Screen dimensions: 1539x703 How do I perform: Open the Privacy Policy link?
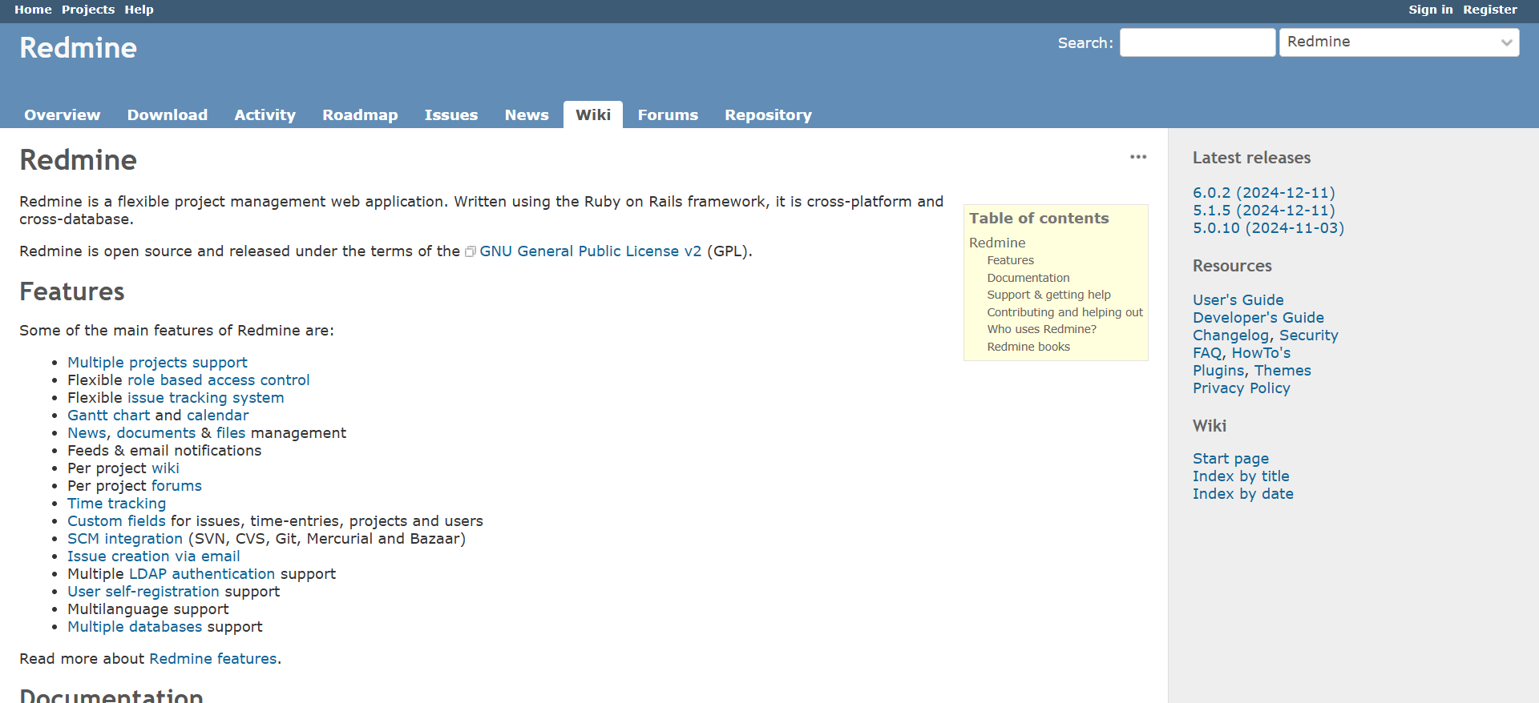[x=1241, y=388]
